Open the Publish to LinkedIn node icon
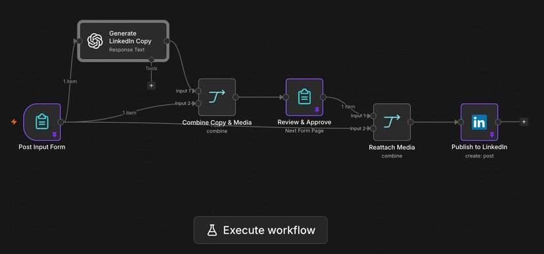 coord(479,122)
